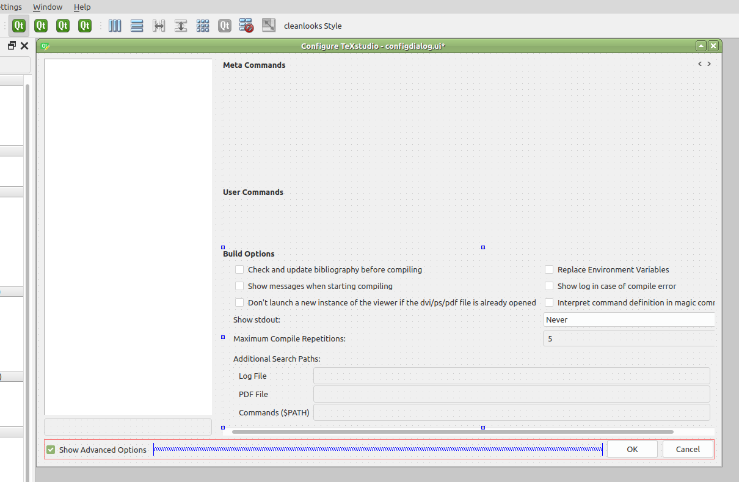Select the Edit Widgets mode tool
Screen dimensions: 739x482
click(19, 26)
